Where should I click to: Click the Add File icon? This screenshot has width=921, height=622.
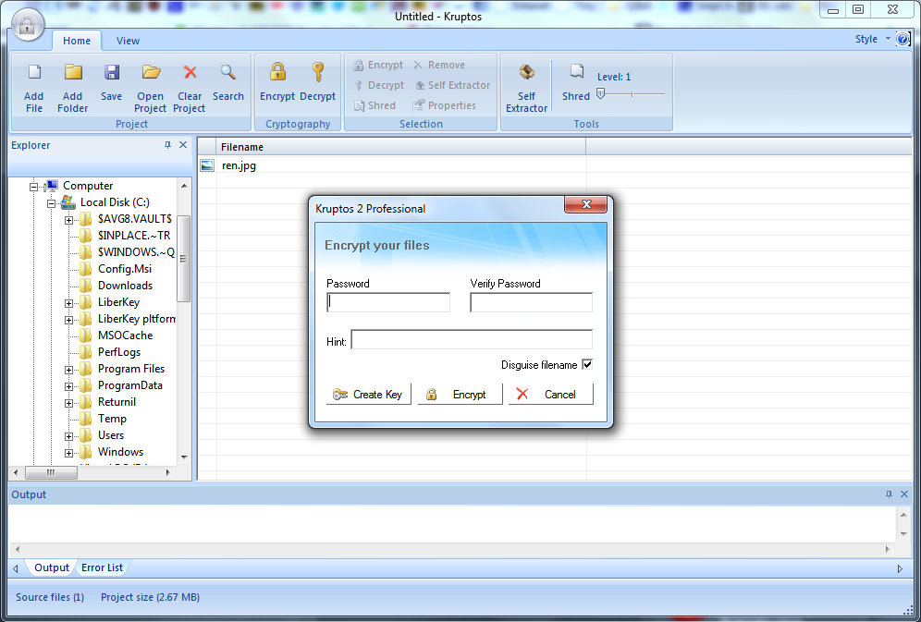point(34,73)
